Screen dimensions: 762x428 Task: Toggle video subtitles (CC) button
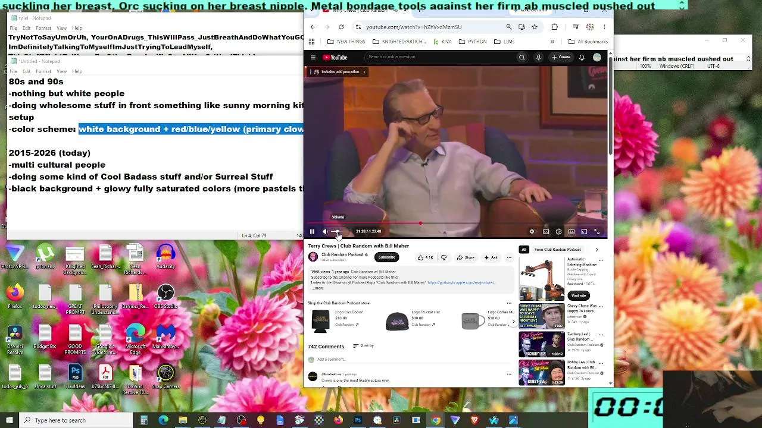(x=545, y=231)
